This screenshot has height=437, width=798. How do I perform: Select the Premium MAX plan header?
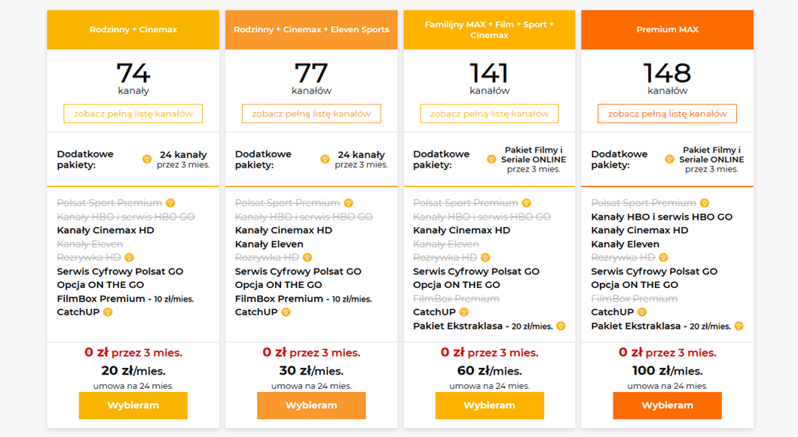667,30
